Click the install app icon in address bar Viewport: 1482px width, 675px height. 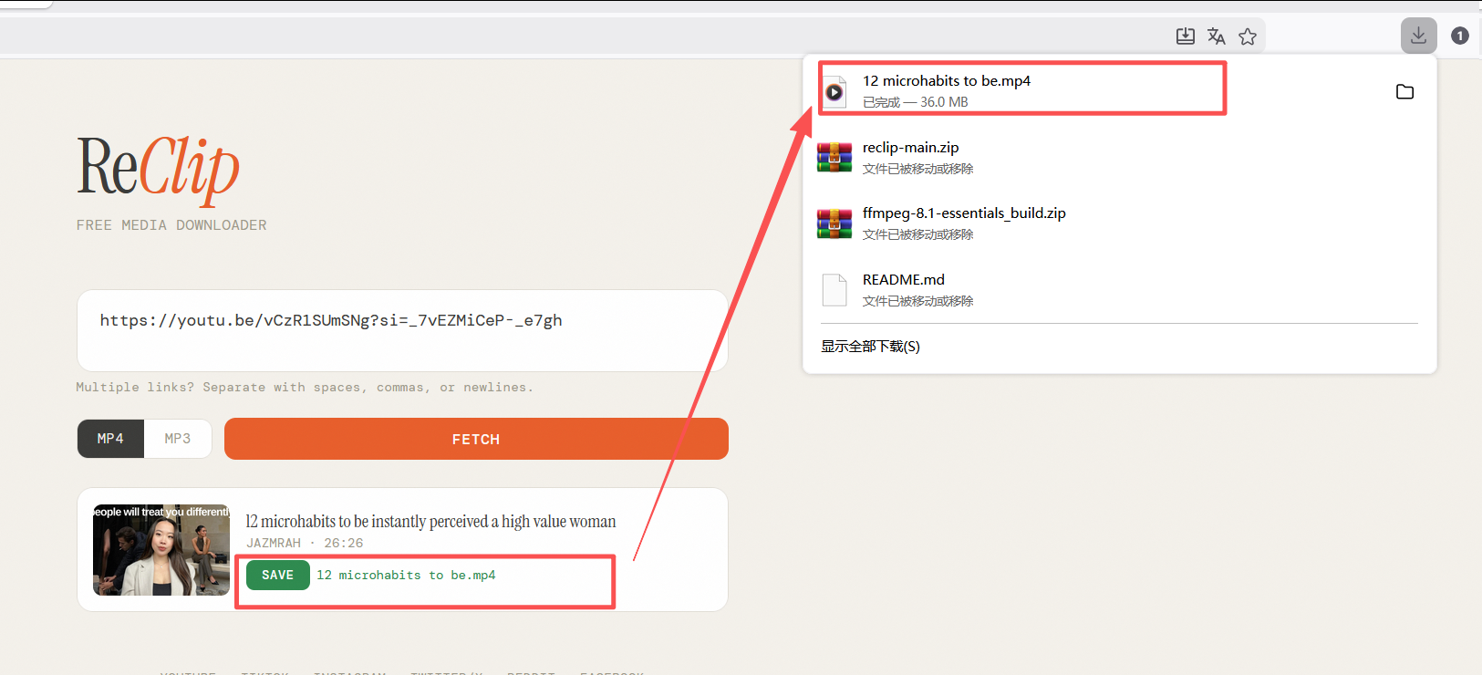pos(1185,36)
